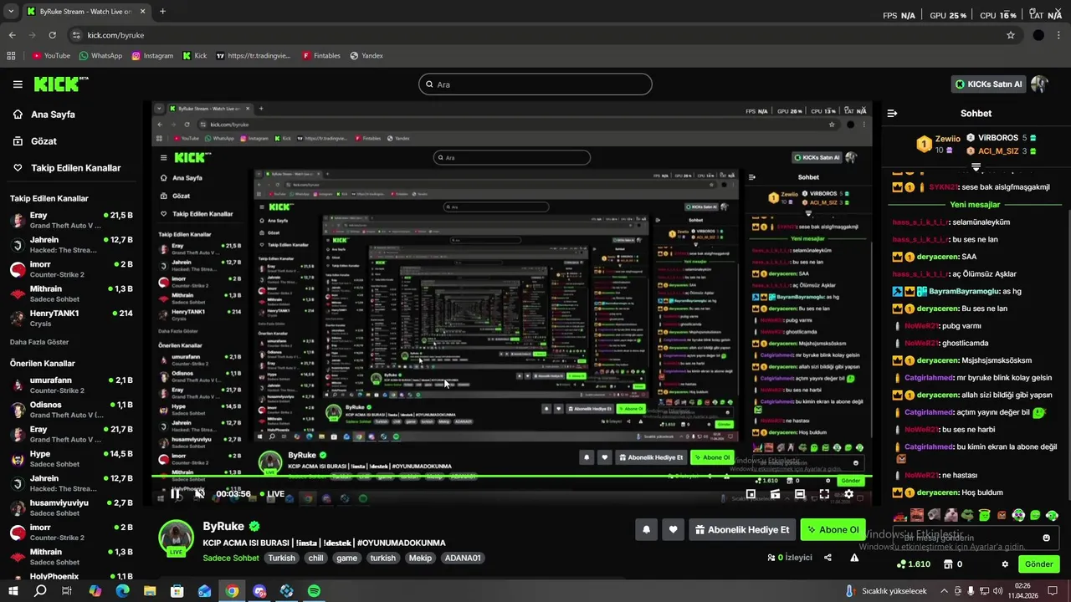Viewport: 1071px width, 602px height.
Task: Jump to LIVE in the player
Action: coord(270,494)
